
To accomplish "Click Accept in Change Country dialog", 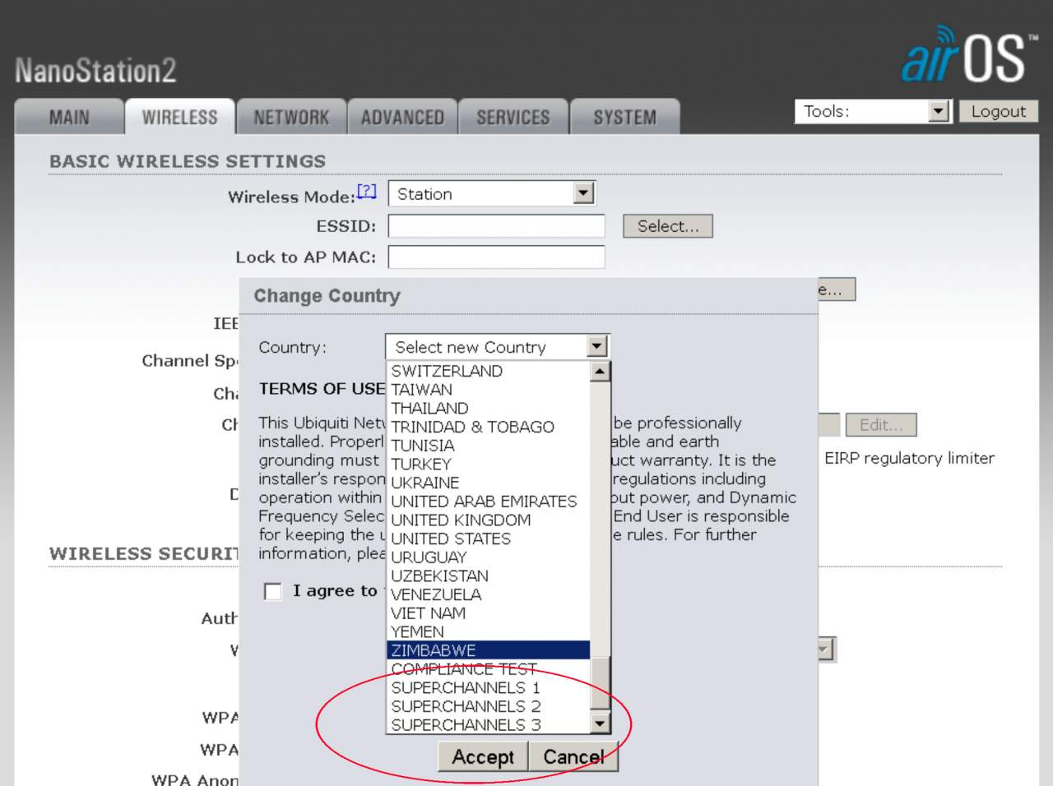I will [483, 756].
